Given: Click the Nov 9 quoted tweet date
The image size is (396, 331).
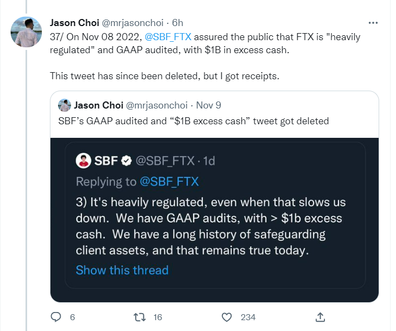Looking at the screenshot, I should (x=208, y=105).
